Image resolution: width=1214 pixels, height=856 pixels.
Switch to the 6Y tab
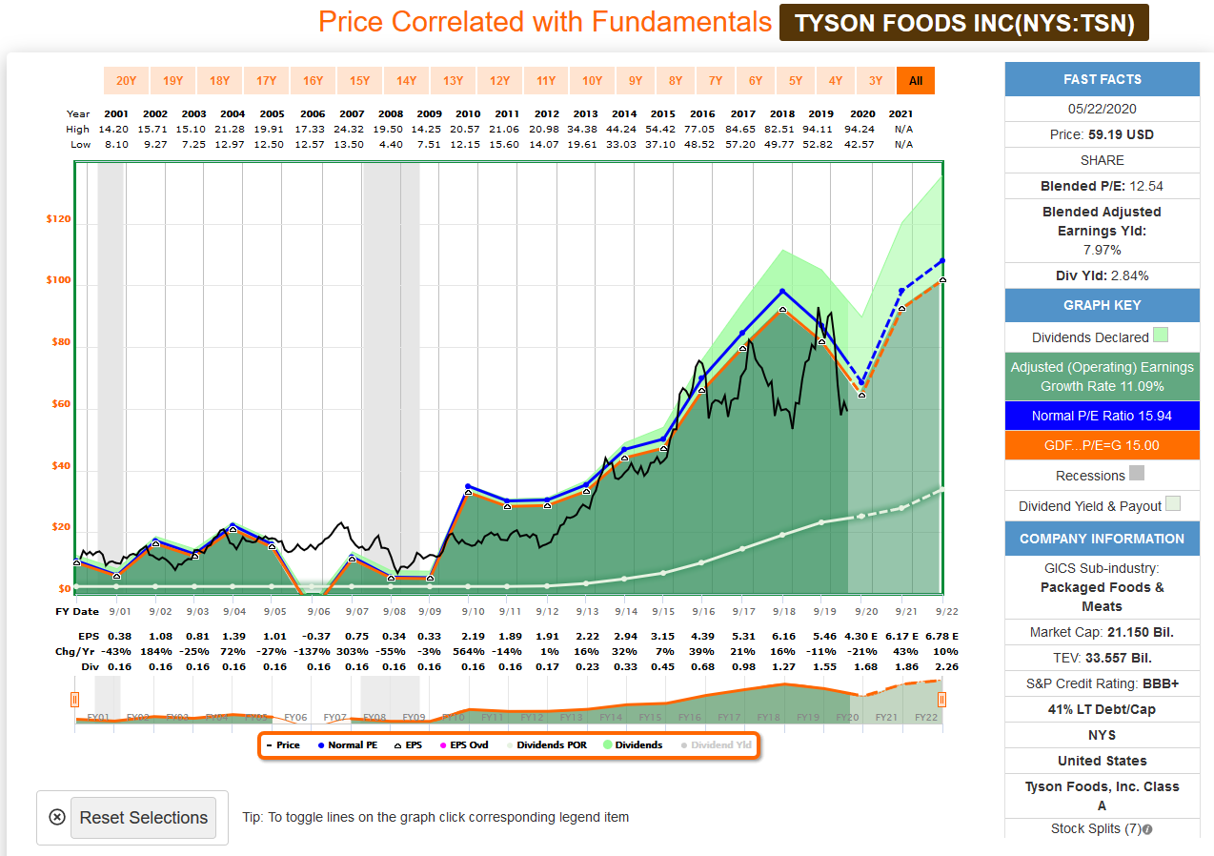click(756, 81)
